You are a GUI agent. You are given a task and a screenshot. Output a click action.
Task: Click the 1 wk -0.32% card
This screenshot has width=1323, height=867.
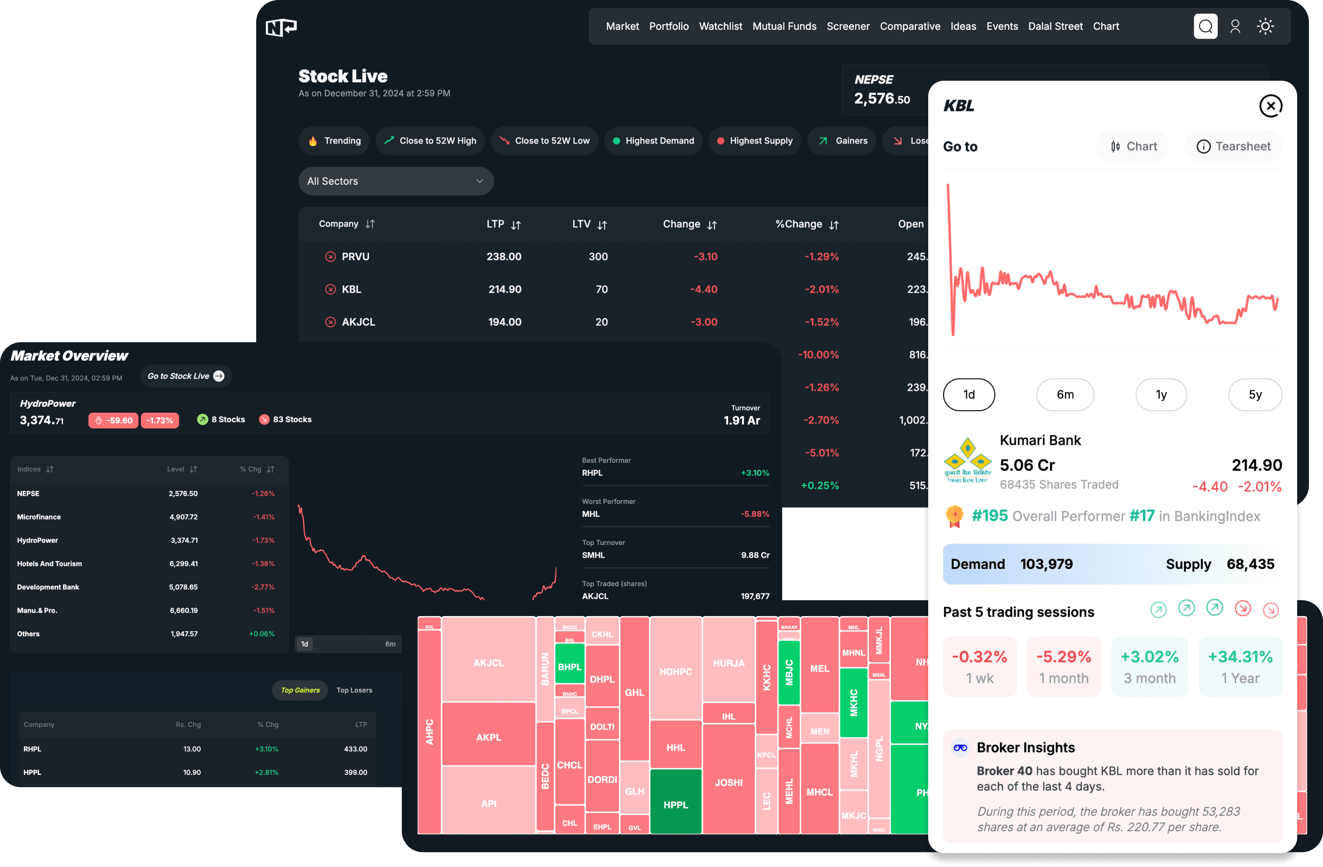coord(980,666)
